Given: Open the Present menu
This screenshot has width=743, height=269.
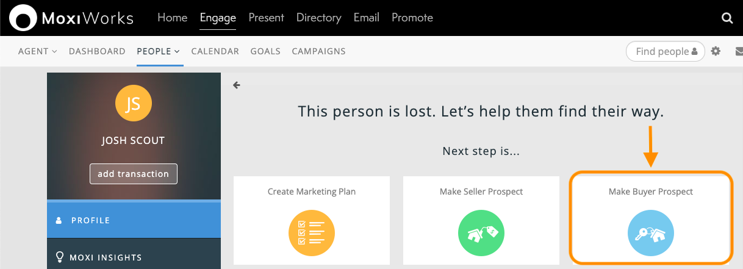Looking at the screenshot, I should click(266, 18).
